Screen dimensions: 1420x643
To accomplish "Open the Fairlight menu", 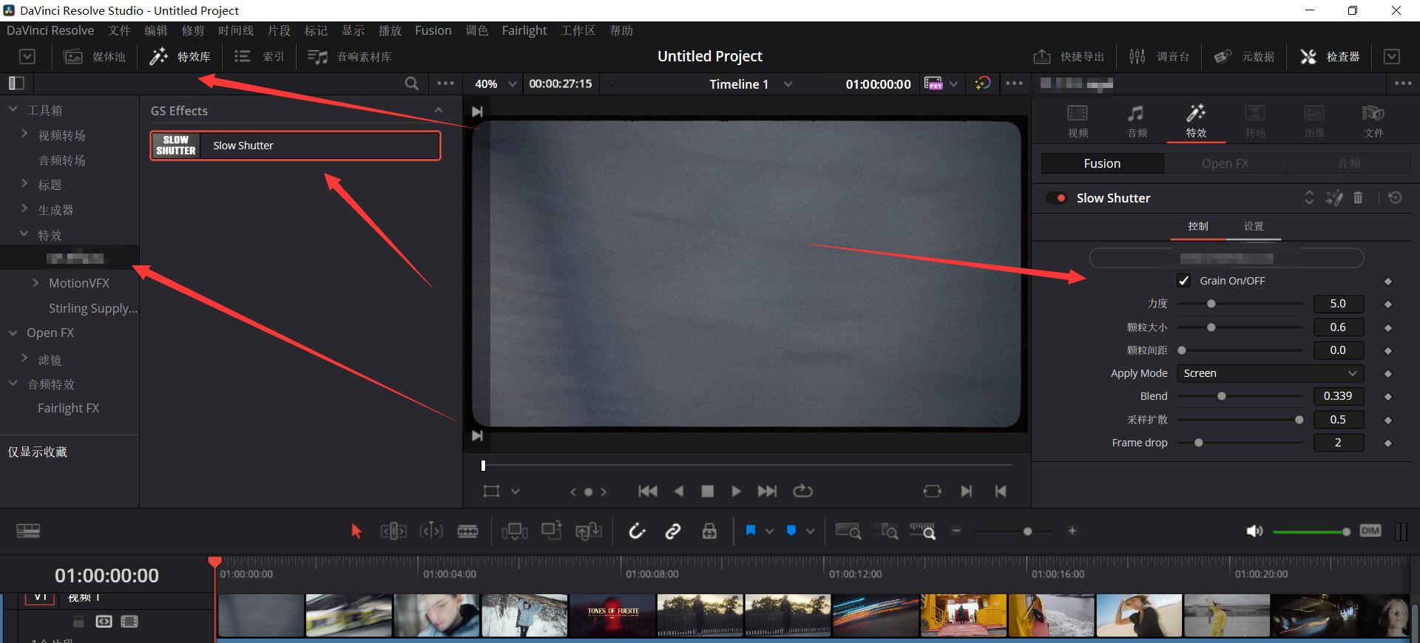I will pos(524,30).
